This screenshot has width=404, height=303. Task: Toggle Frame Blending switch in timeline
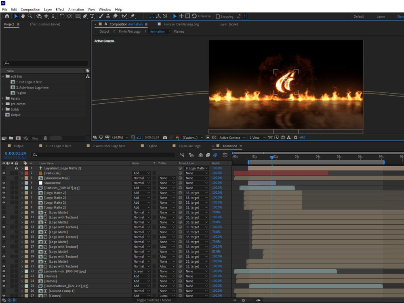click(x=208, y=155)
